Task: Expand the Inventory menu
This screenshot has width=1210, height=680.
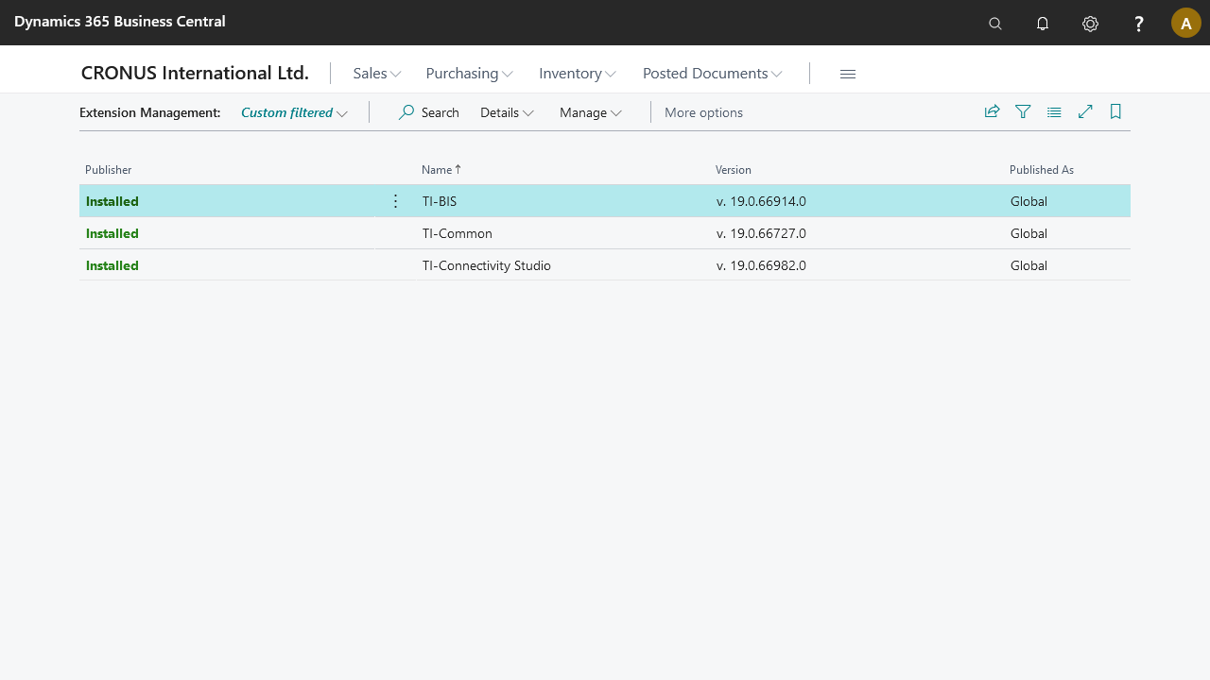Action: point(578,74)
